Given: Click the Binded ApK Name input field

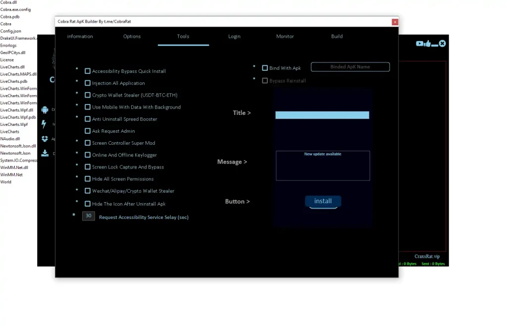Looking at the screenshot, I should tap(350, 66).
